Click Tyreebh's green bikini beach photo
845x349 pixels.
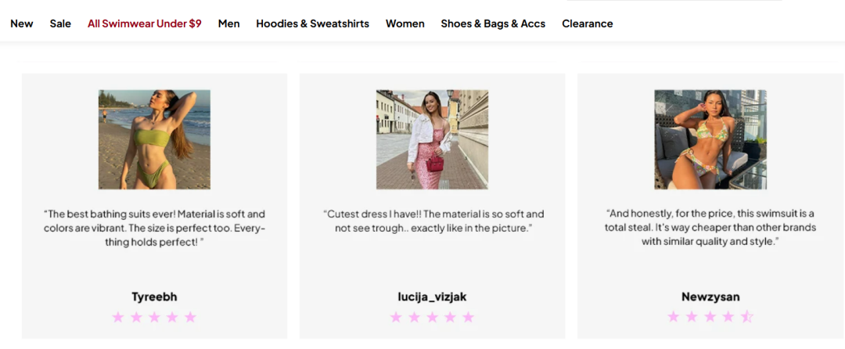coord(154,139)
